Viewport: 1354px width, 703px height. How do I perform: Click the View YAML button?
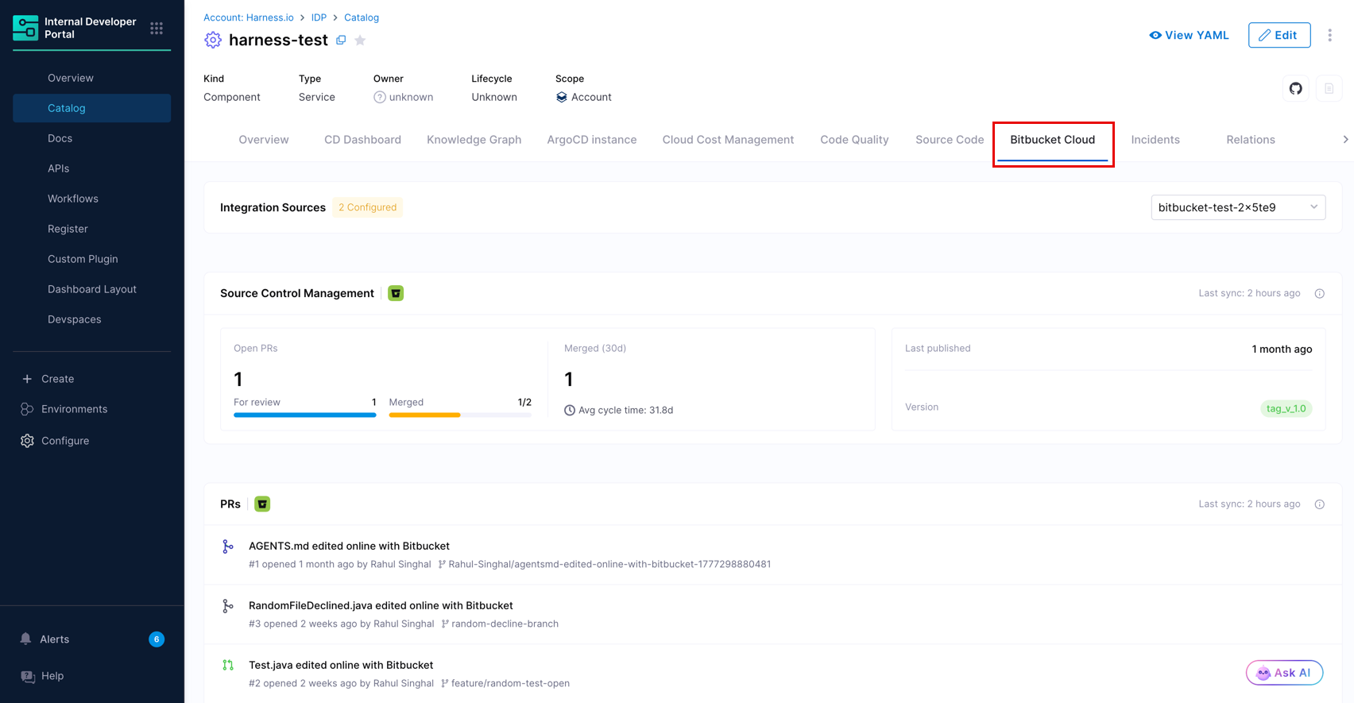coord(1189,35)
